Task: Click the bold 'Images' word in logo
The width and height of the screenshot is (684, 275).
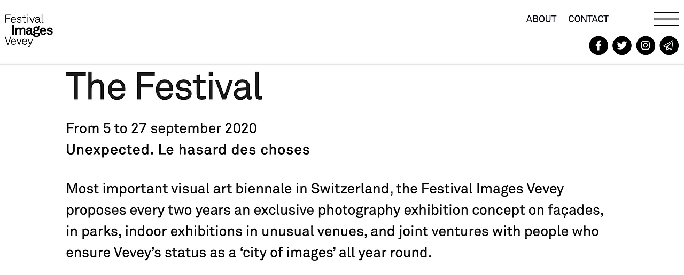Action: [32, 30]
